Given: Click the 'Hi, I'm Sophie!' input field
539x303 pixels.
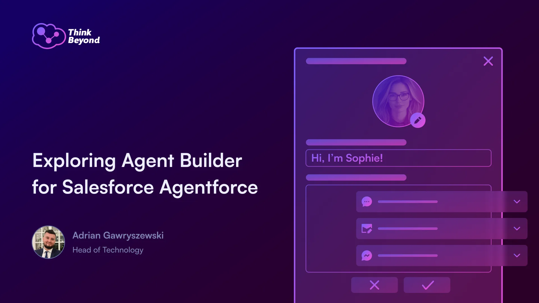Looking at the screenshot, I should coord(398,158).
